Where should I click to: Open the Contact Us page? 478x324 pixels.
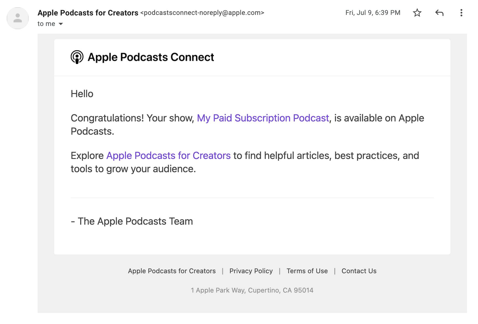click(x=359, y=271)
